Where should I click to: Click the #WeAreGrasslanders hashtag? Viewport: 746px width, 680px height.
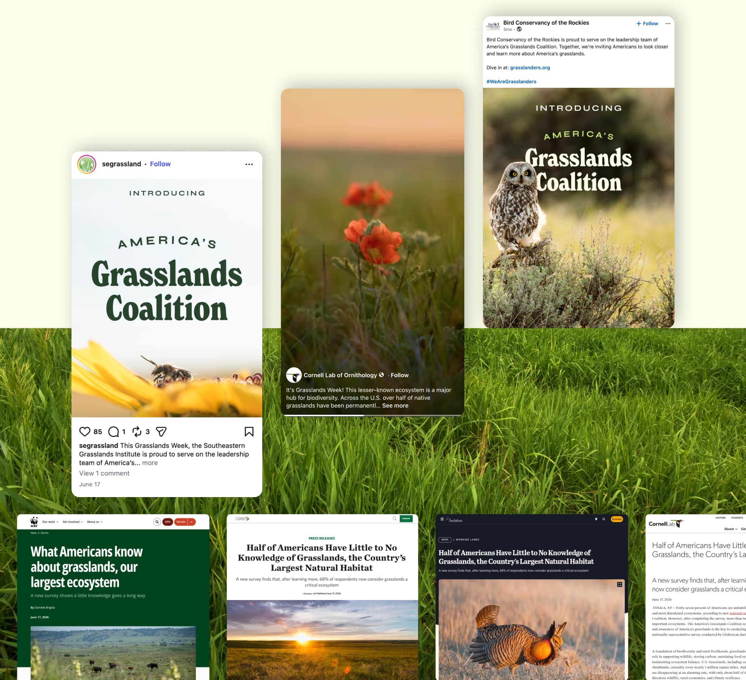[511, 82]
